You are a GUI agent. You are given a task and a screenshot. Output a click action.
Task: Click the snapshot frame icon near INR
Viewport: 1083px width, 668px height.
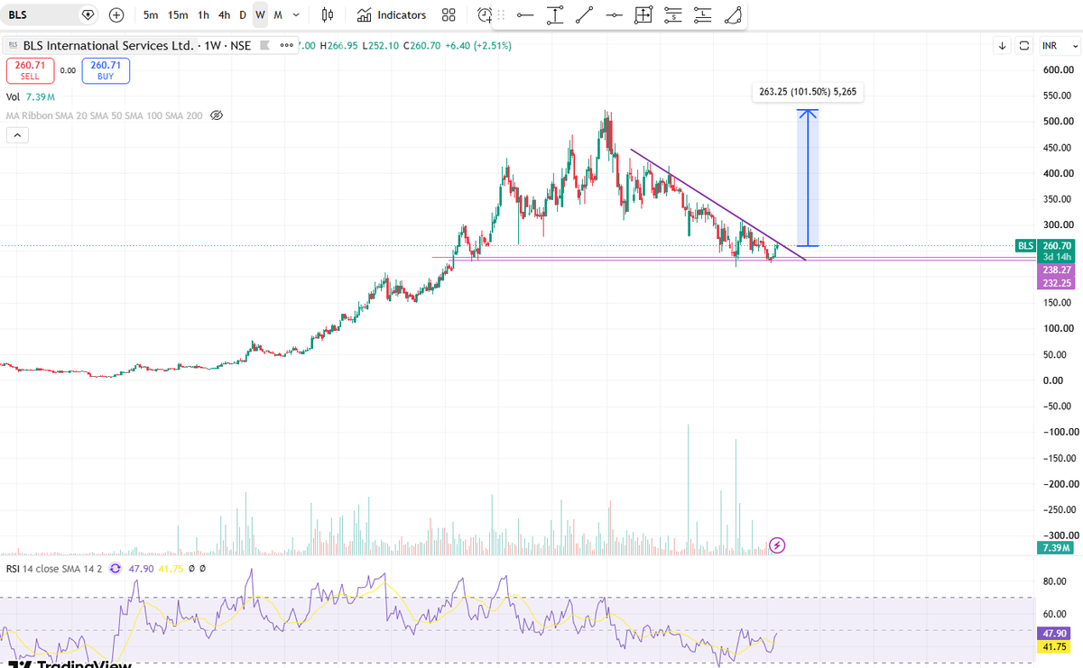click(1024, 45)
